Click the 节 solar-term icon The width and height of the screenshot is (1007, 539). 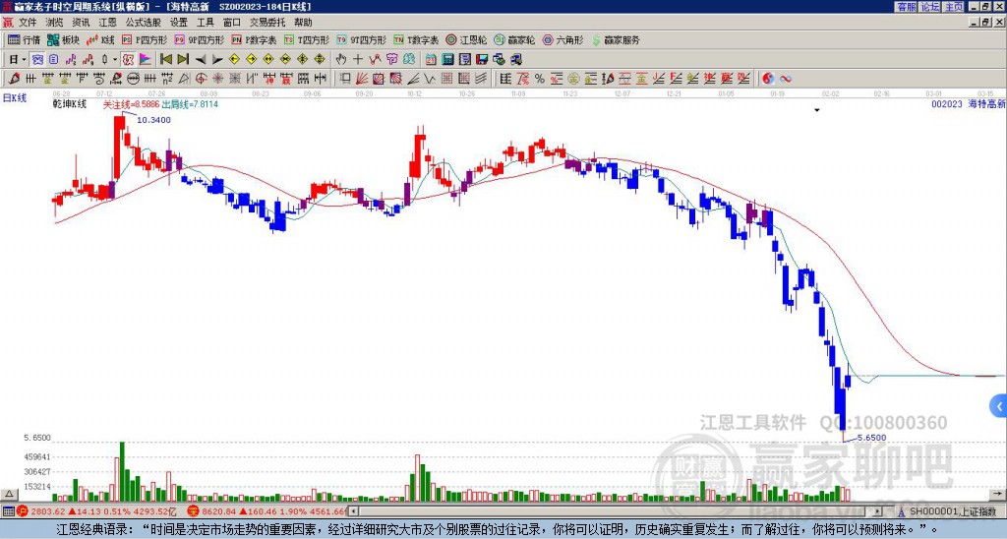[x=391, y=59]
